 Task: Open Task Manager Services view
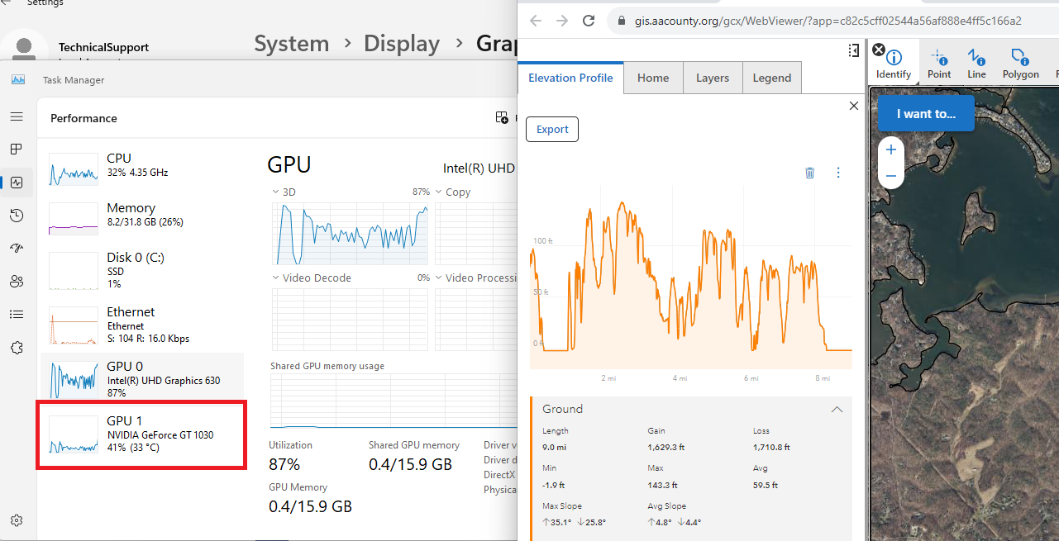[x=17, y=347]
